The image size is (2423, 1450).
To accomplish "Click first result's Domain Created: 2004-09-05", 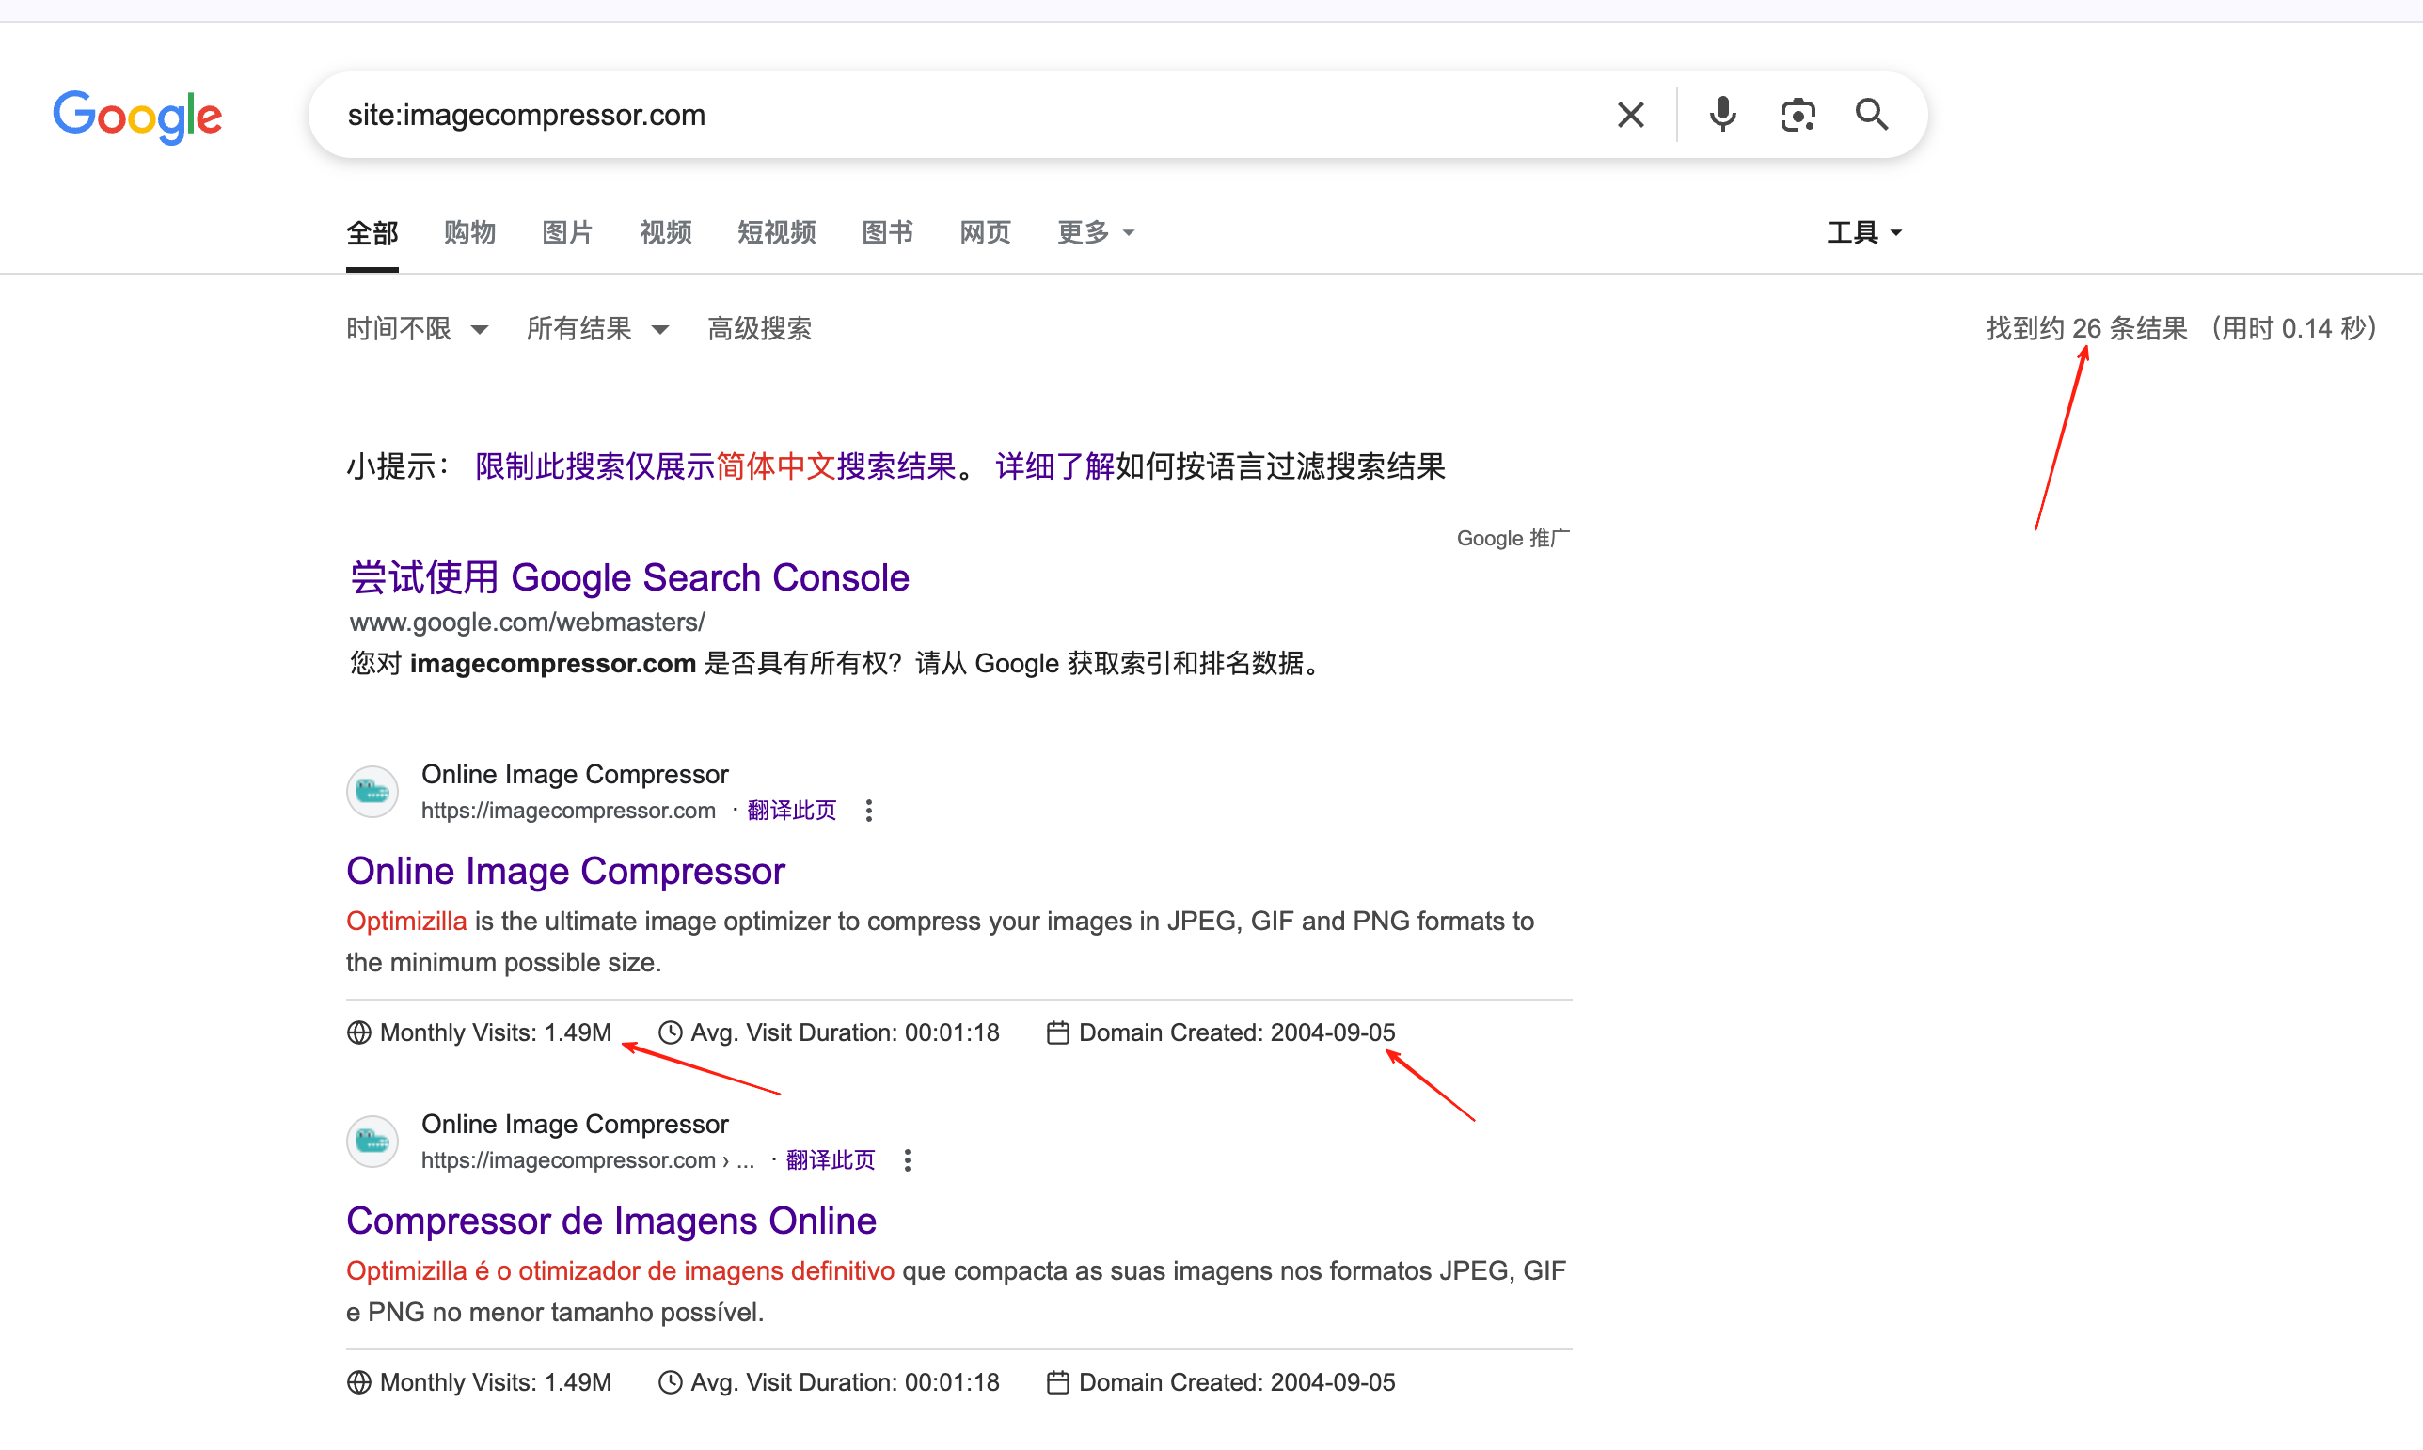I will (x=1236, y=1032).
